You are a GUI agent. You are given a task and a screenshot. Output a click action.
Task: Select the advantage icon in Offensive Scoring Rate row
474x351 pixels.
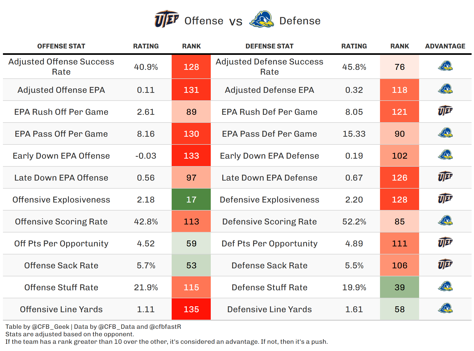click(445, 221)
